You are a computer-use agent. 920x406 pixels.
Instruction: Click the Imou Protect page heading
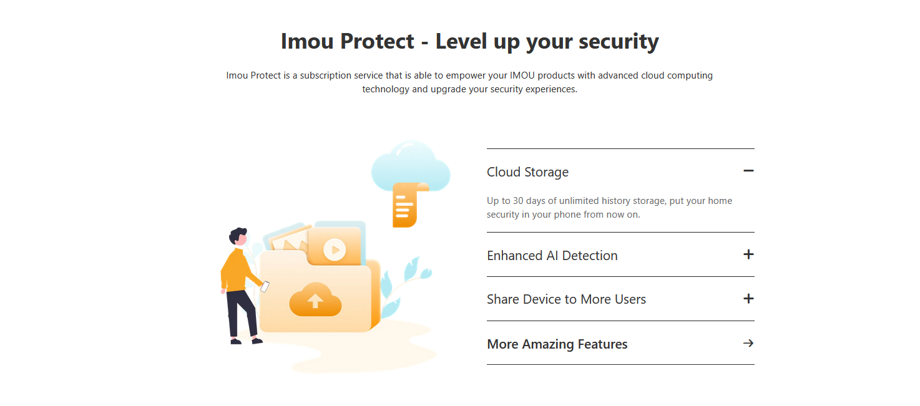click(x=470, y=41)
